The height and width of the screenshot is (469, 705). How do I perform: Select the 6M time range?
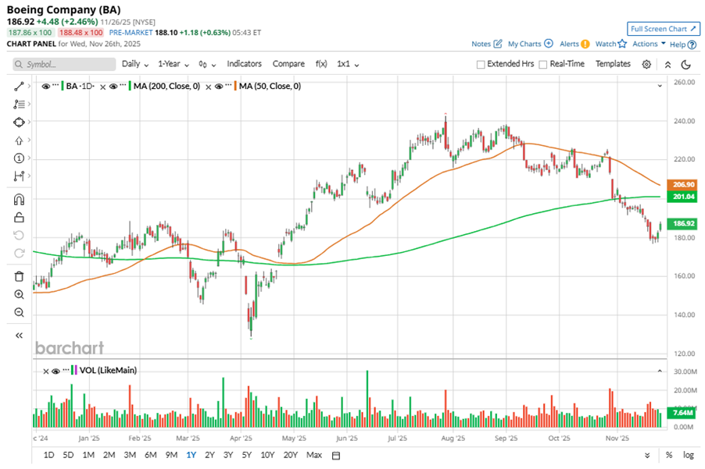[151, 455]
